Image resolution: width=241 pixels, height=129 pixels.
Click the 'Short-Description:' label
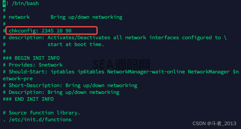[35, 85]
